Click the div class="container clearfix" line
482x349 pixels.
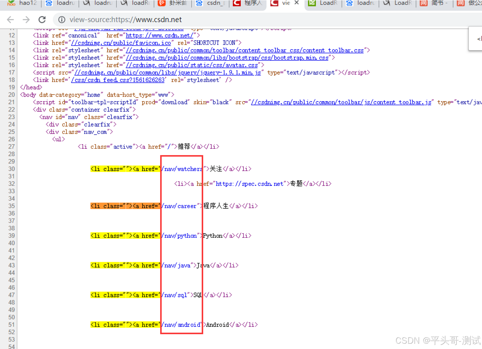click(x=84, y=110)
